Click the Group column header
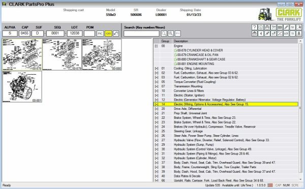305x189 pixels. pos(166,41)
